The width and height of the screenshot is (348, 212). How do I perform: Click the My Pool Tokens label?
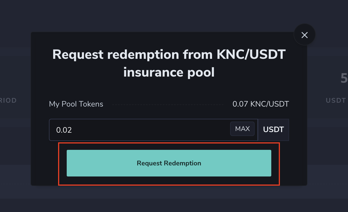(76, 104)
